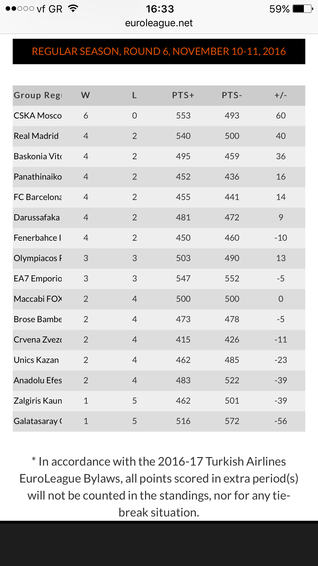Tap the Wi-Fi status icon
Viewport: 318px width, 566px height.
[x=73, y=9]
